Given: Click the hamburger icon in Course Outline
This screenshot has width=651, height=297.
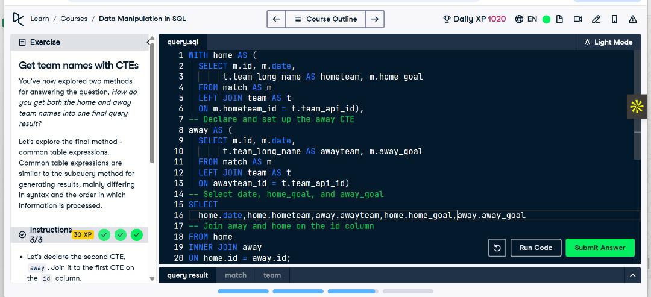Looking at the screenshot, I should (x=298, y=19).
